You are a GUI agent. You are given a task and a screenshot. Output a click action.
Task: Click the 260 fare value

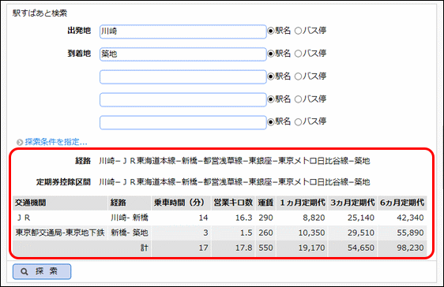pos(265,233)
